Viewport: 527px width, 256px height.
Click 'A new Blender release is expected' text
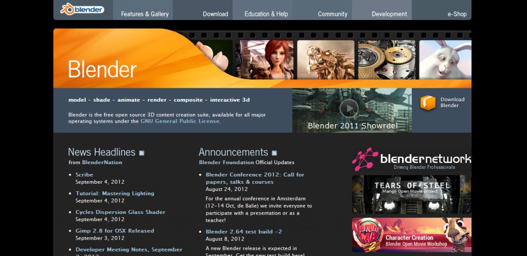(x=251, y=248)
